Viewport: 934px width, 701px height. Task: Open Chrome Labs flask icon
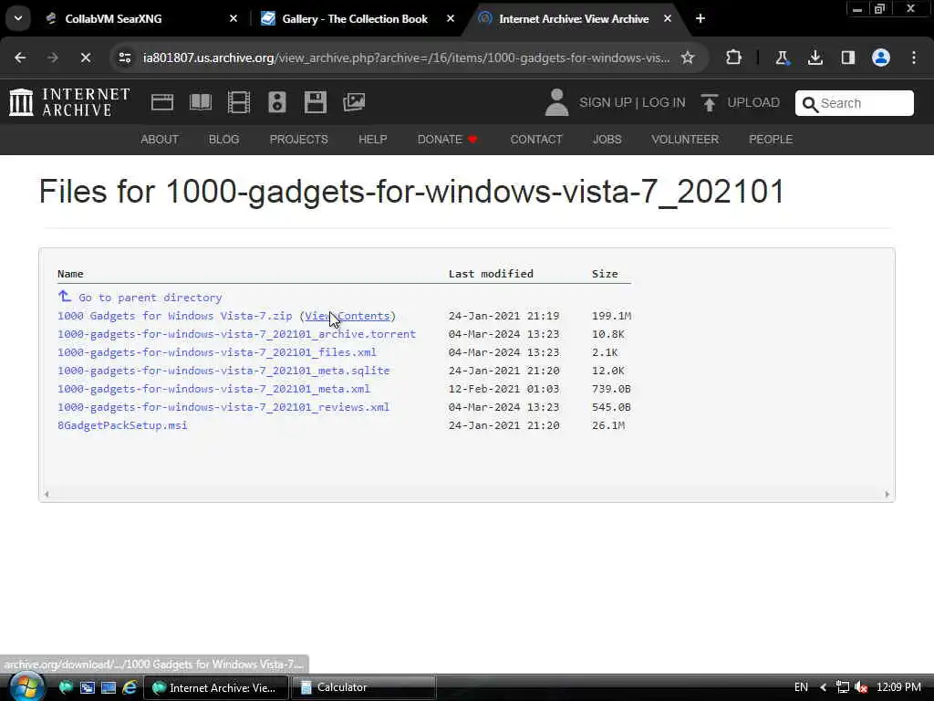pos(782,58)
